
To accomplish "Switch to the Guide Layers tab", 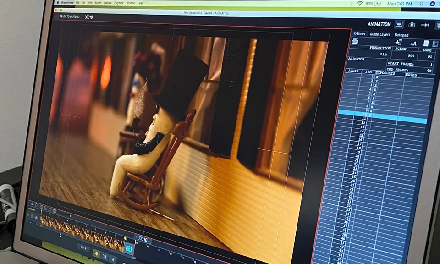I will [x=379, y=34].
